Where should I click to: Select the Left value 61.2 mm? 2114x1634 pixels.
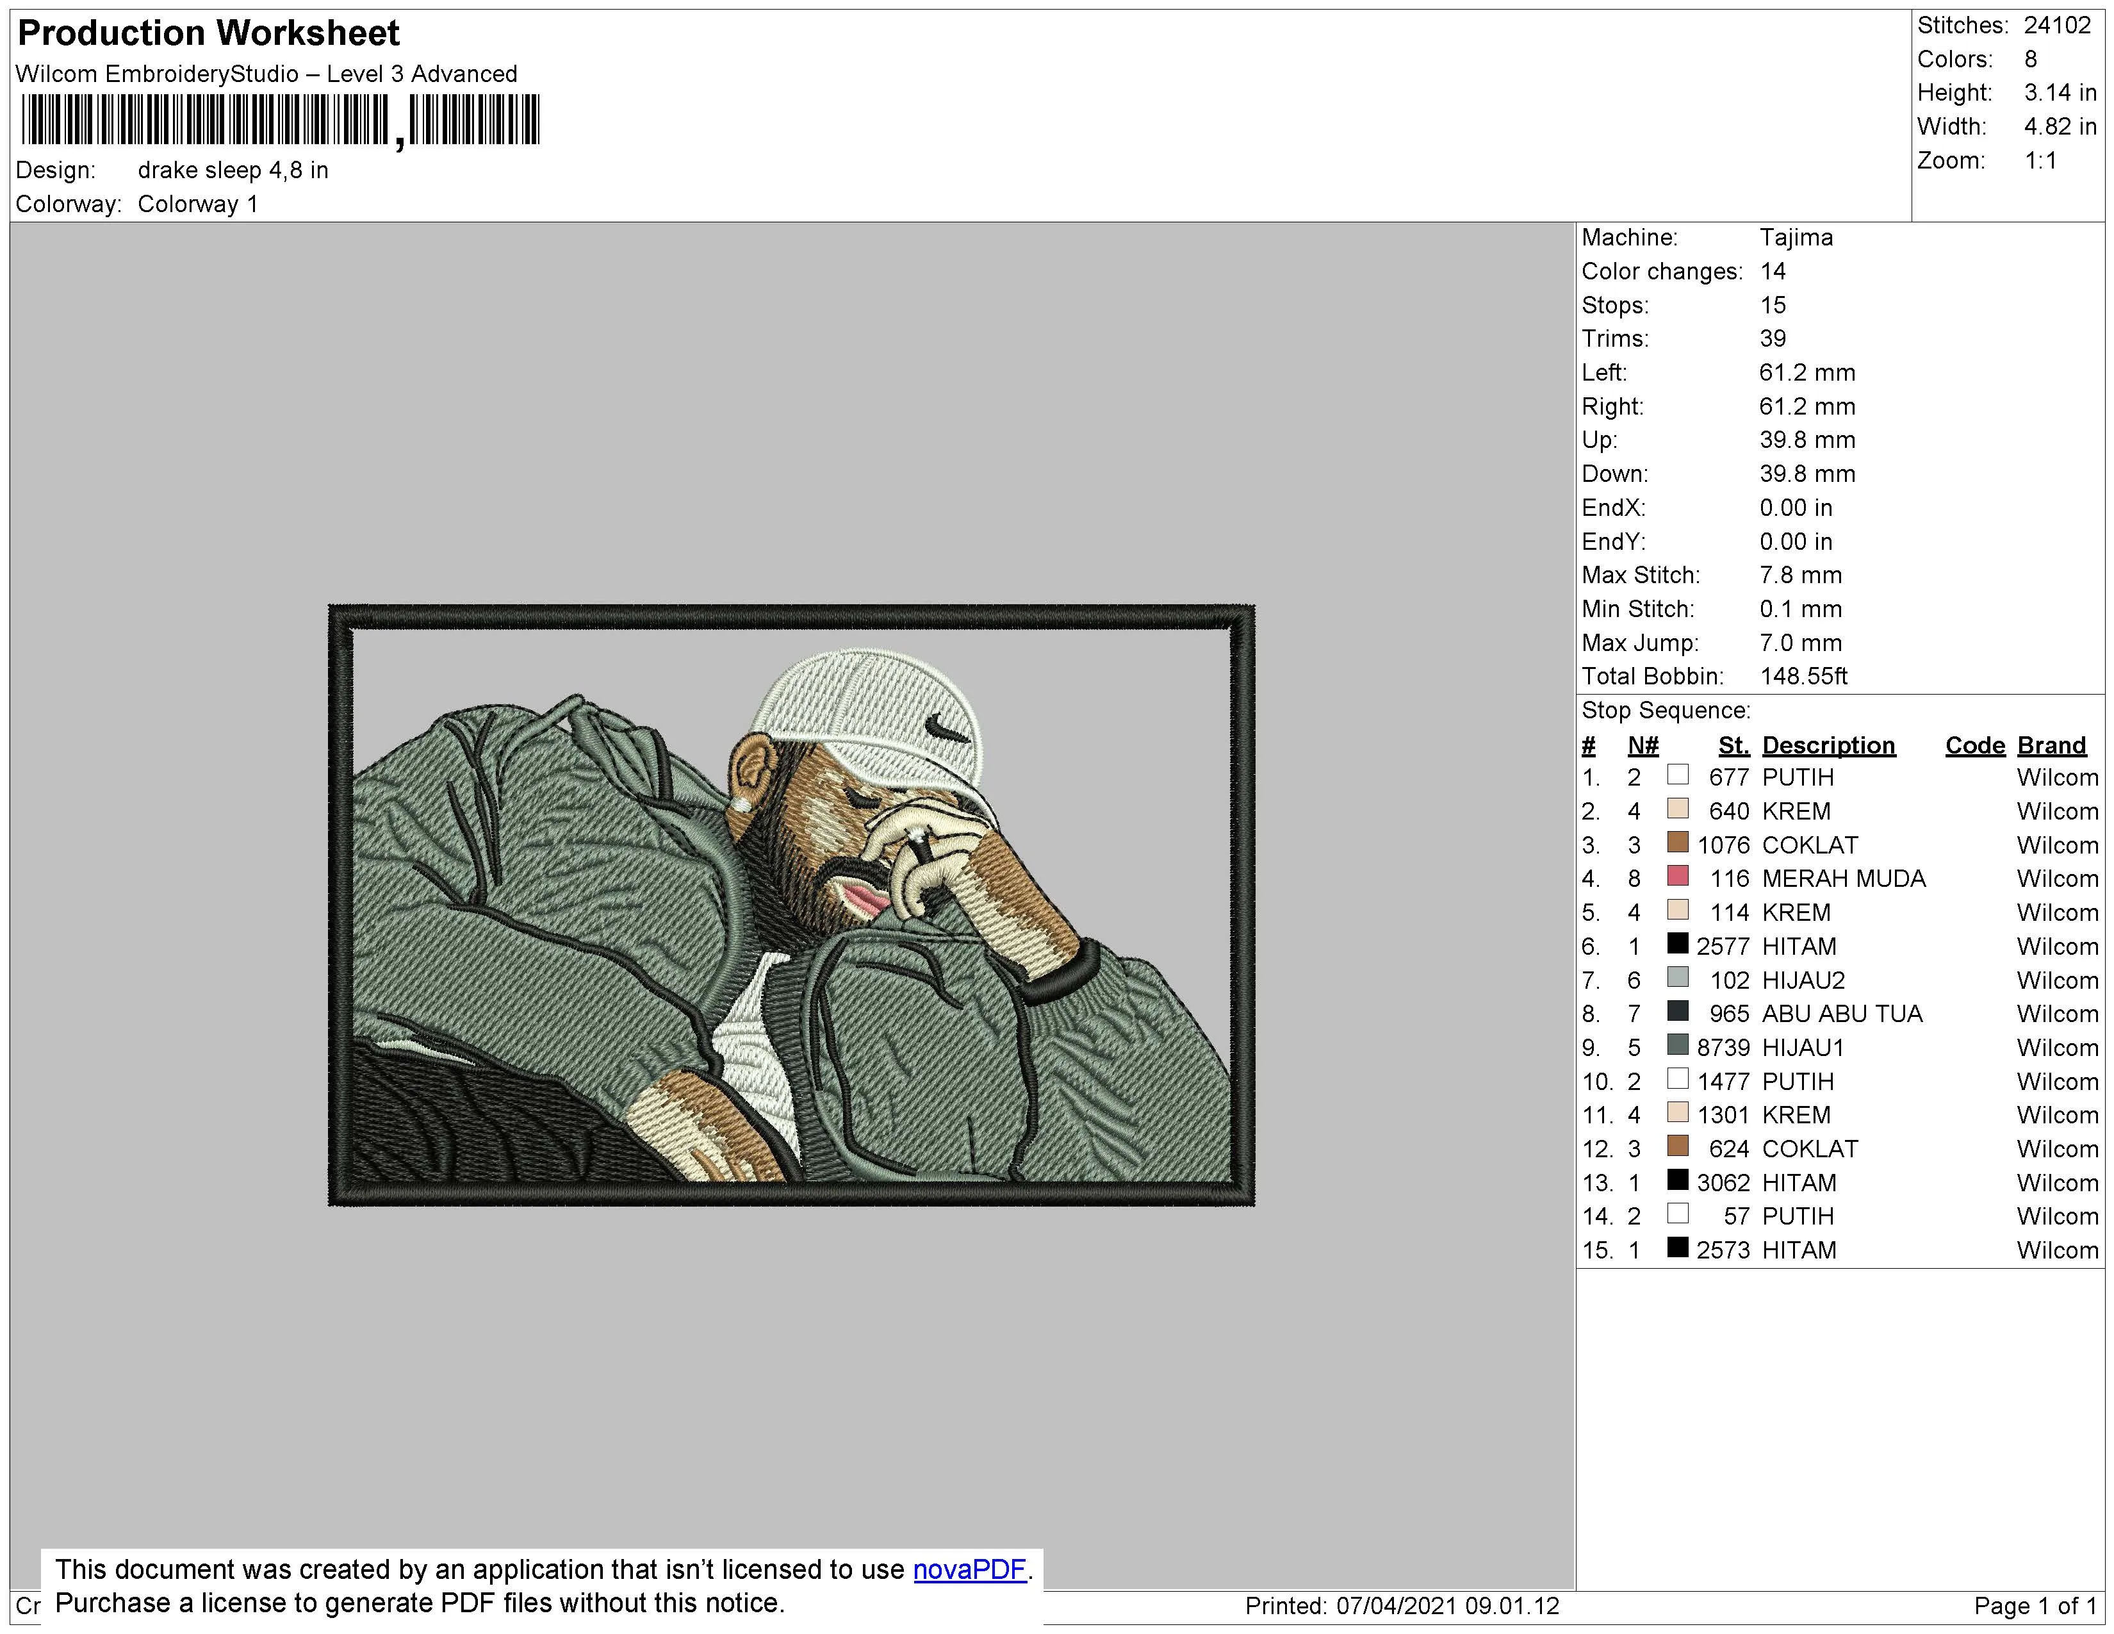(x=1807, y=373)
